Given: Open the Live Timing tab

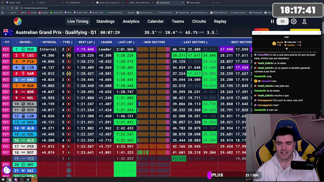Looking at the screenshot, I should [78, 21].
